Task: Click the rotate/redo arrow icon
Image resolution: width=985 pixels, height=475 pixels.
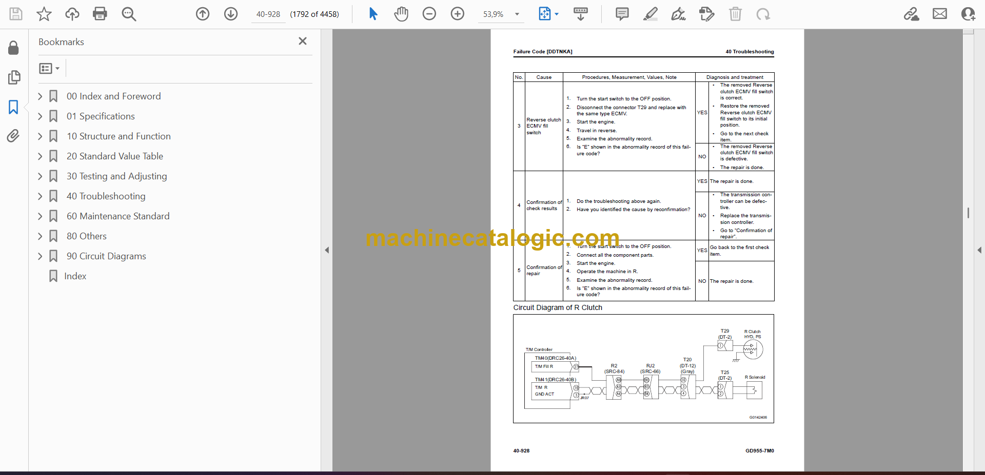Action: pos(763,14)
